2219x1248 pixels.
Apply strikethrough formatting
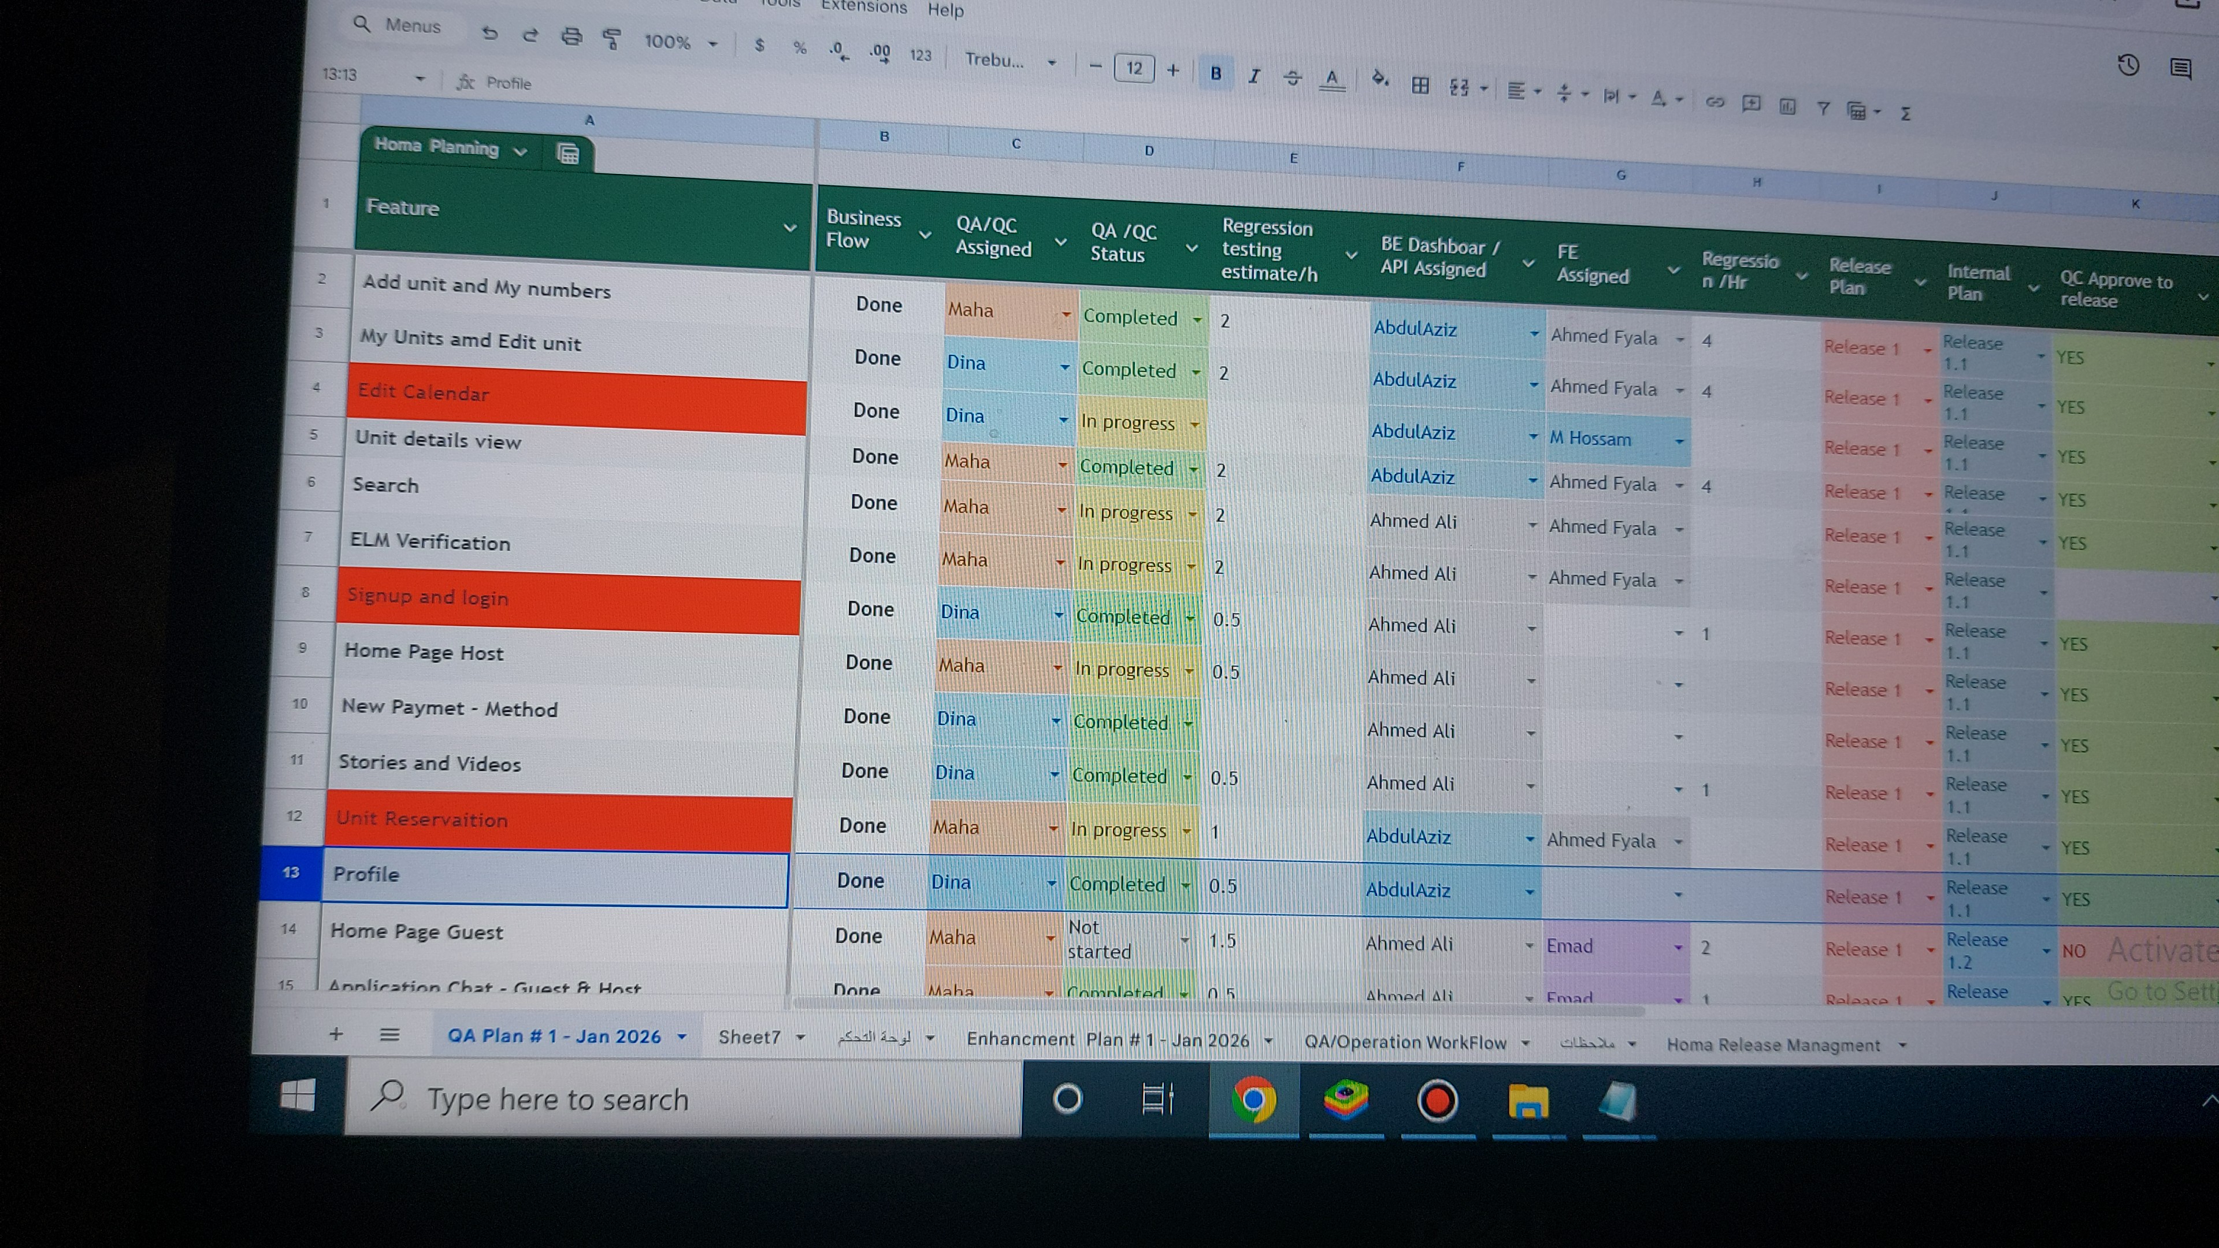pos(1292,79)
